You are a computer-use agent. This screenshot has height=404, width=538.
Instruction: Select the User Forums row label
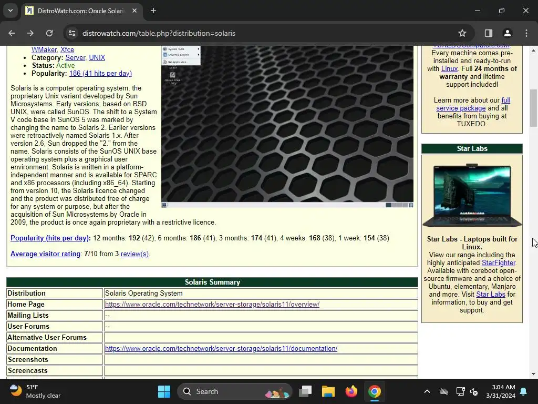[28, 326]
